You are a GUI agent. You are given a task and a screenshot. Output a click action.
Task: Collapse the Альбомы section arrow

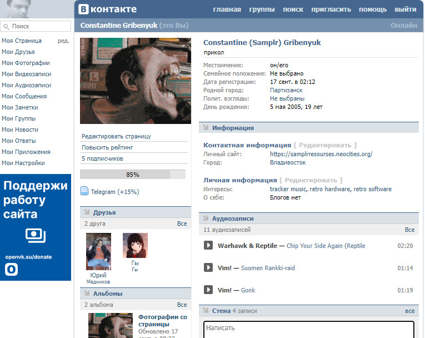[87, 293]
